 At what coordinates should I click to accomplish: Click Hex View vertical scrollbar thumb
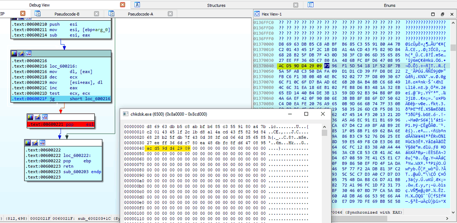(453, 48)
